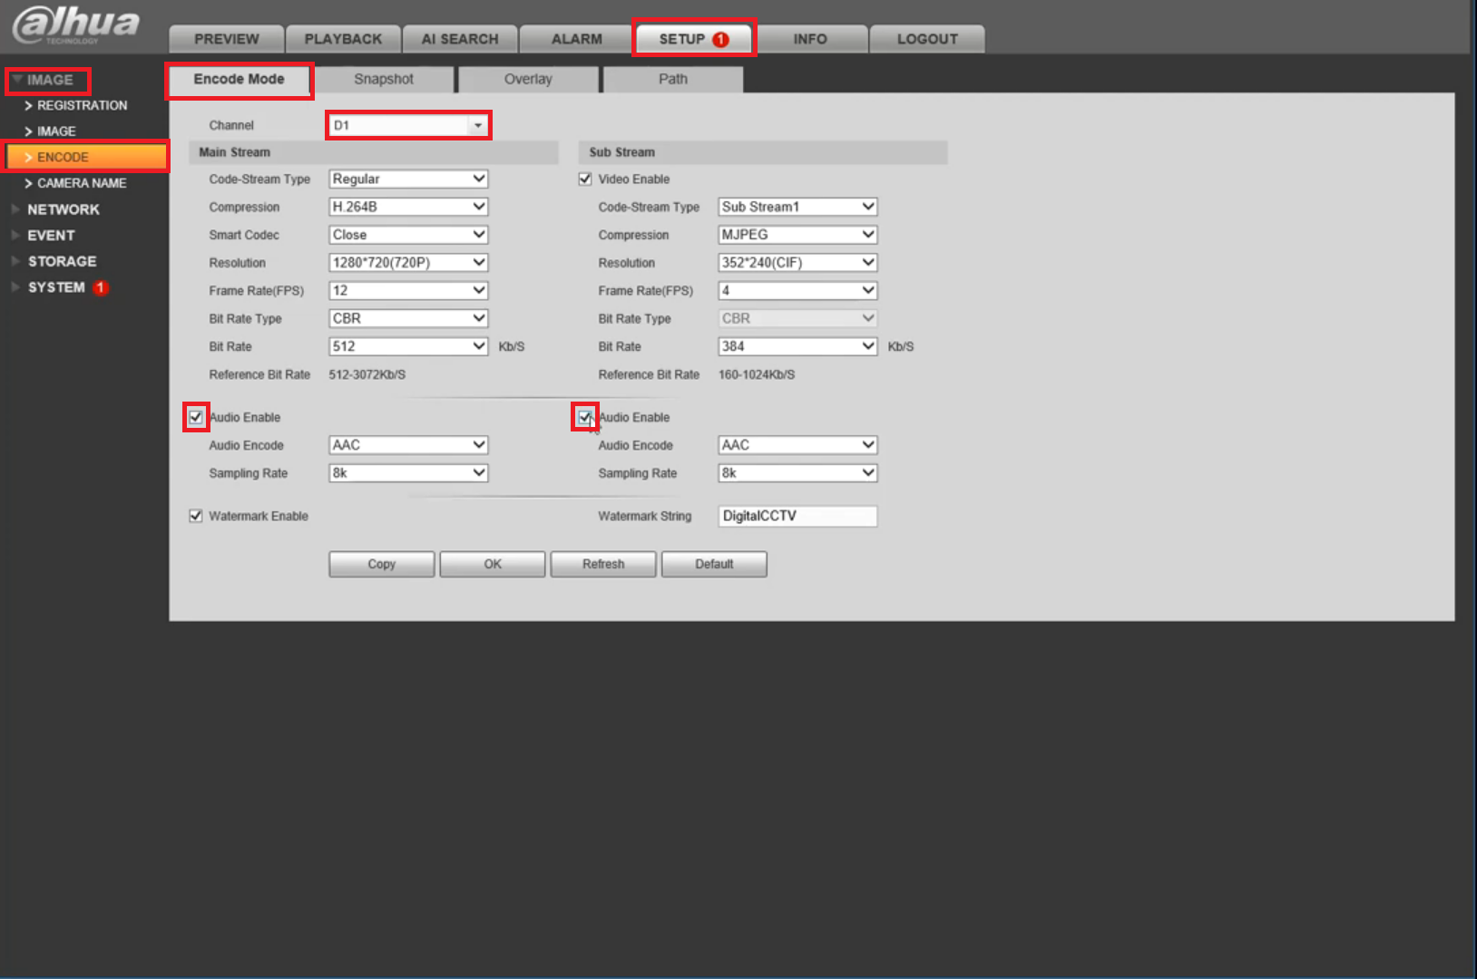Open the Channel D1 dropdown
1477x979 pixels.
coord(408,125)
